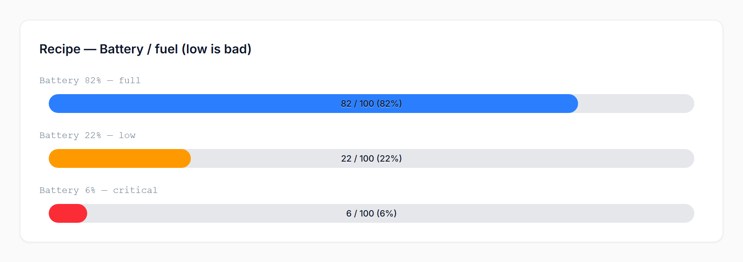Click the 'Battery 6% — critical' label
Image resolution: width=743 pixels, height=262 pixels.
98,190
